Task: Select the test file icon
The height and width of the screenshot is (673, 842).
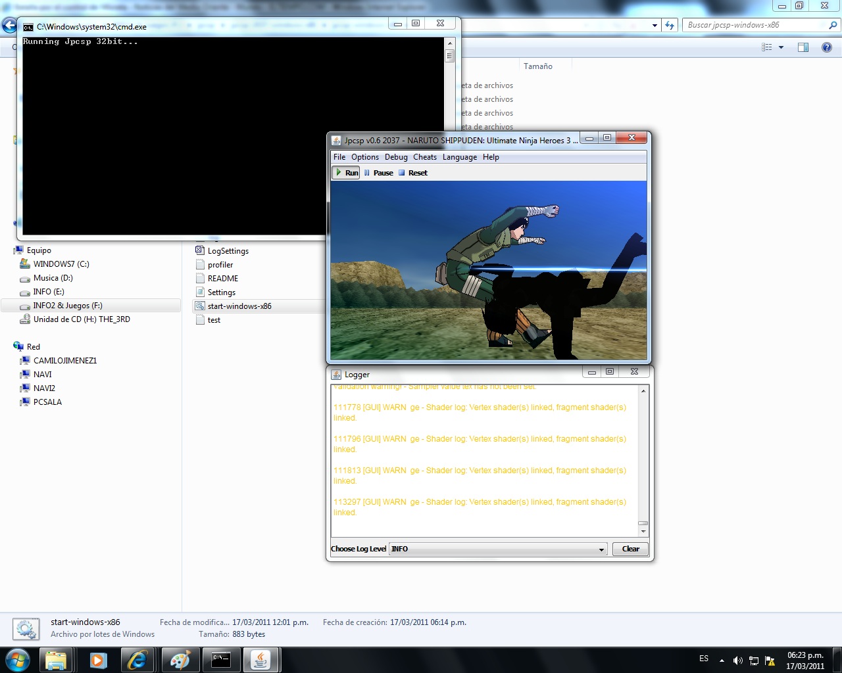Action: click(x=200, y=319)
